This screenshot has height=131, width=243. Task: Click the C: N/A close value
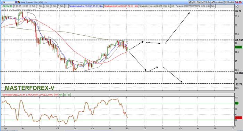(x=53, y=6)
